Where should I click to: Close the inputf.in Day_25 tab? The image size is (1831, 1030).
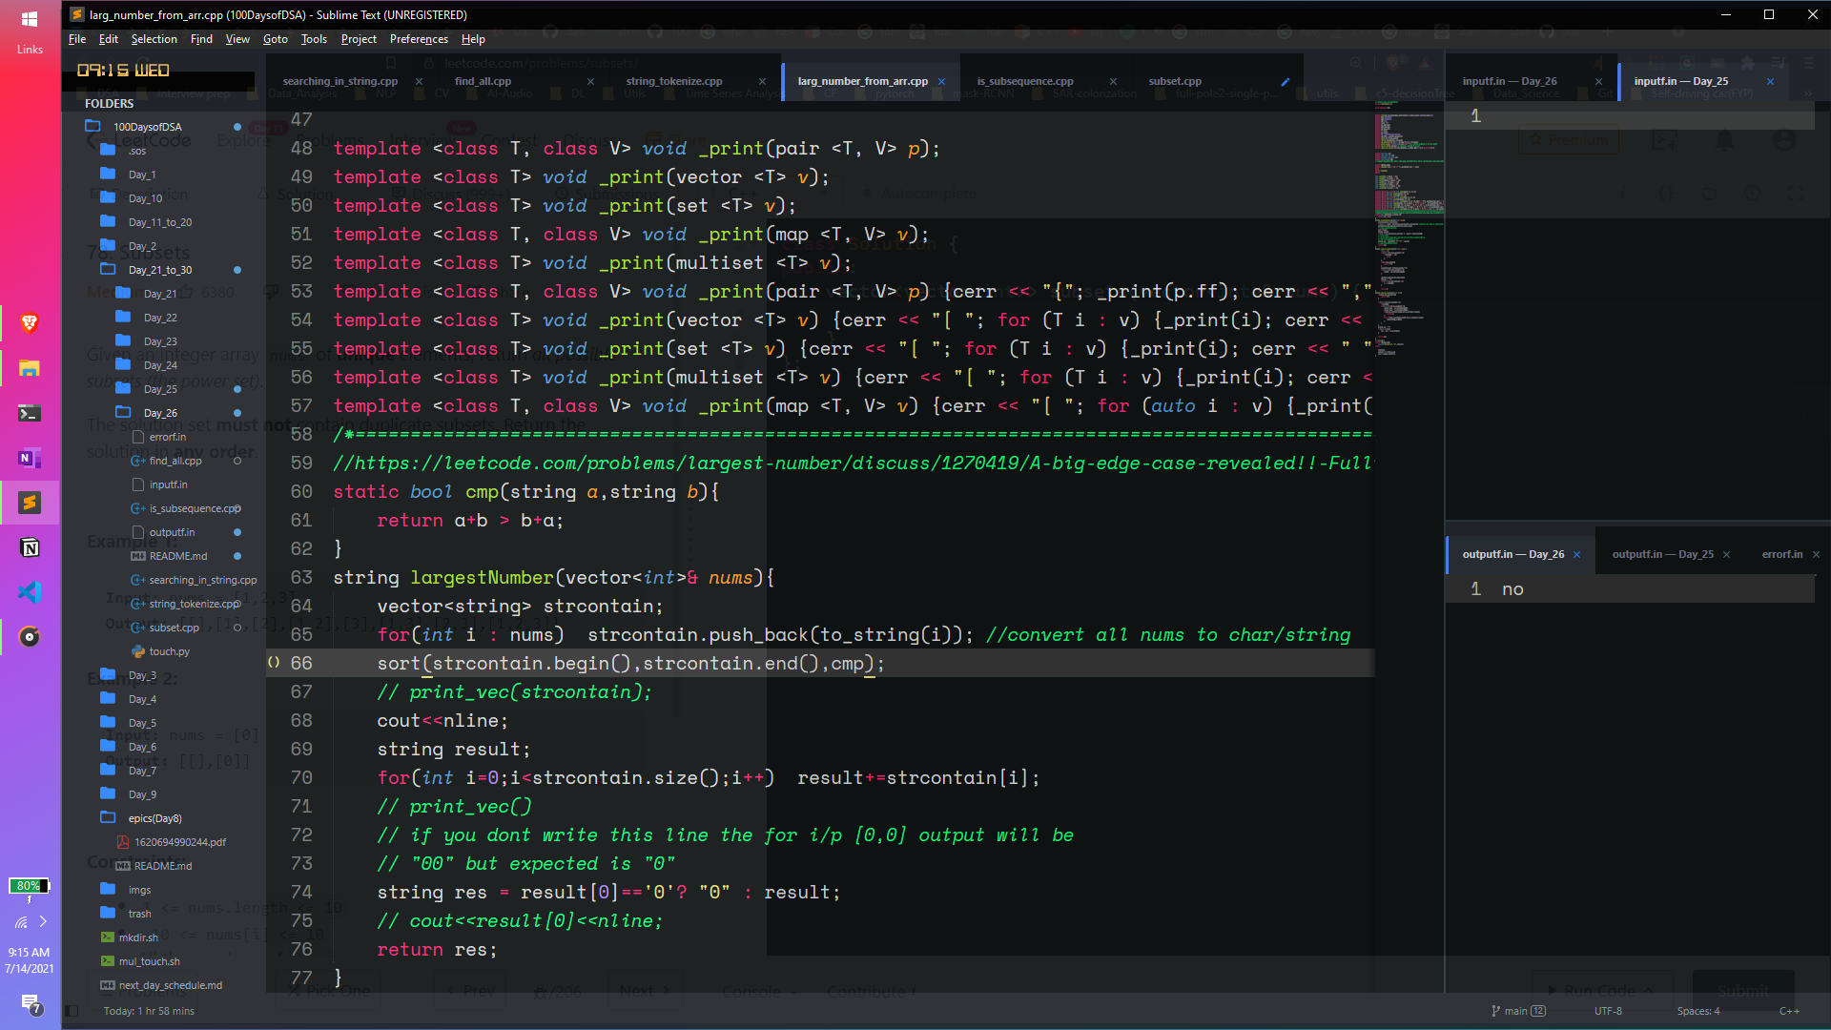click(1770, 82)
